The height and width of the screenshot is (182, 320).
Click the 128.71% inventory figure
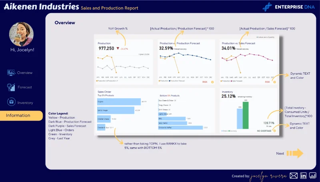(269, 123)
